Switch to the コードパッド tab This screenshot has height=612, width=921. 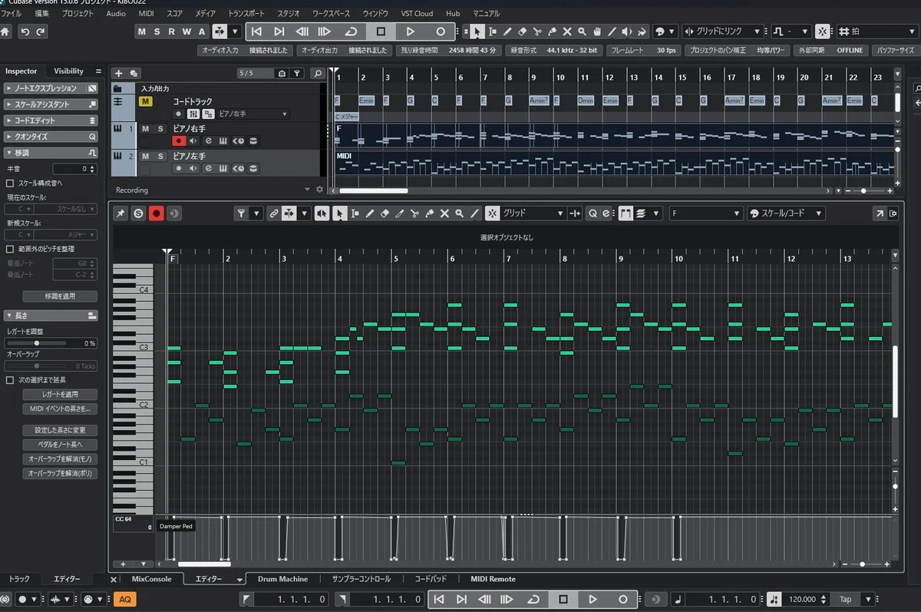431,579
